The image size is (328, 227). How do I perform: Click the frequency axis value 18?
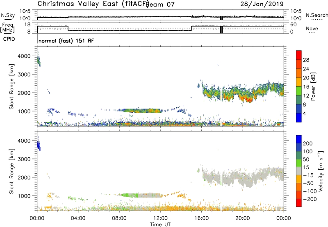[x=27, y=25]
